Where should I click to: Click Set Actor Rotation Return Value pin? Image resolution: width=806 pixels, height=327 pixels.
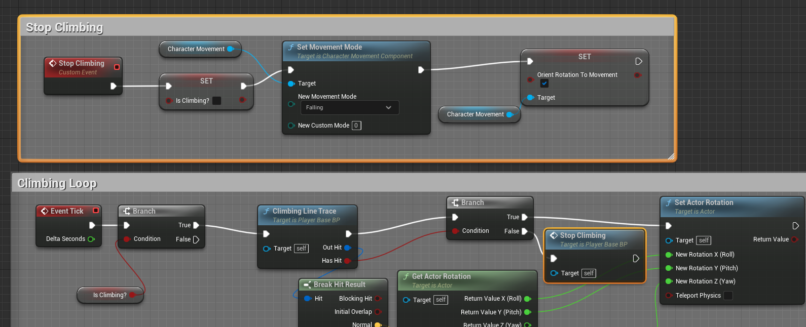[795, 239]
